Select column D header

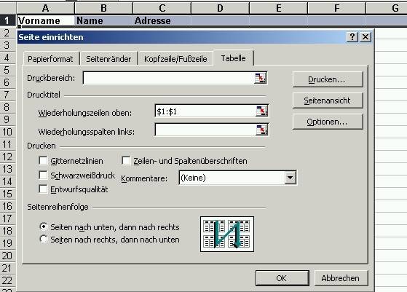220,8
